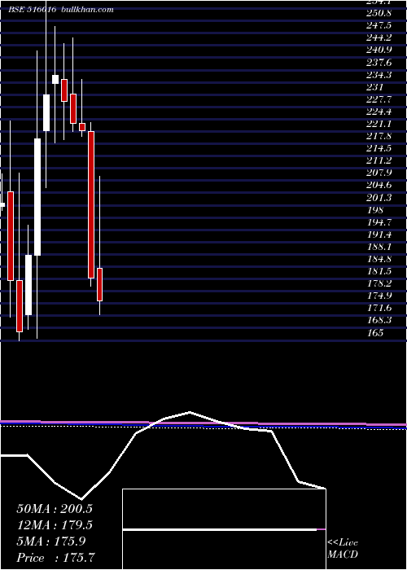Click the 227.7 price label

pos(379,99)
